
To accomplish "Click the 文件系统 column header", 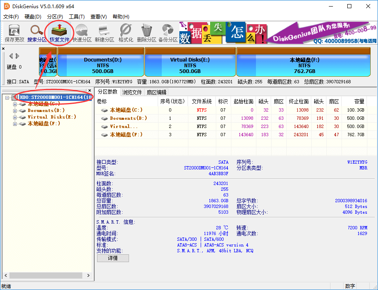I will click(202, 101).
